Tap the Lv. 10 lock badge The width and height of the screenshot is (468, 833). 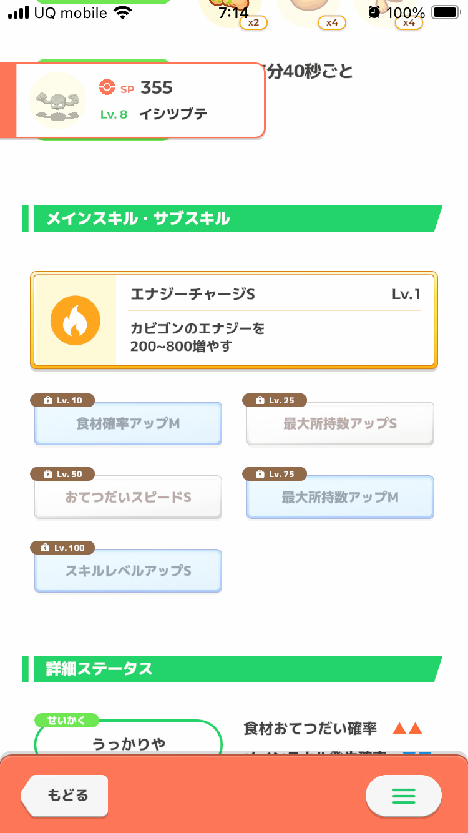62,400
